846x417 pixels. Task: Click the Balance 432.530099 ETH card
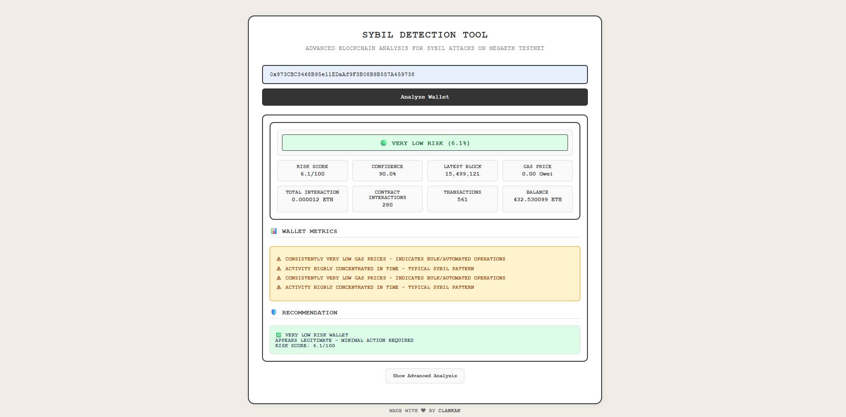(537, 199)
